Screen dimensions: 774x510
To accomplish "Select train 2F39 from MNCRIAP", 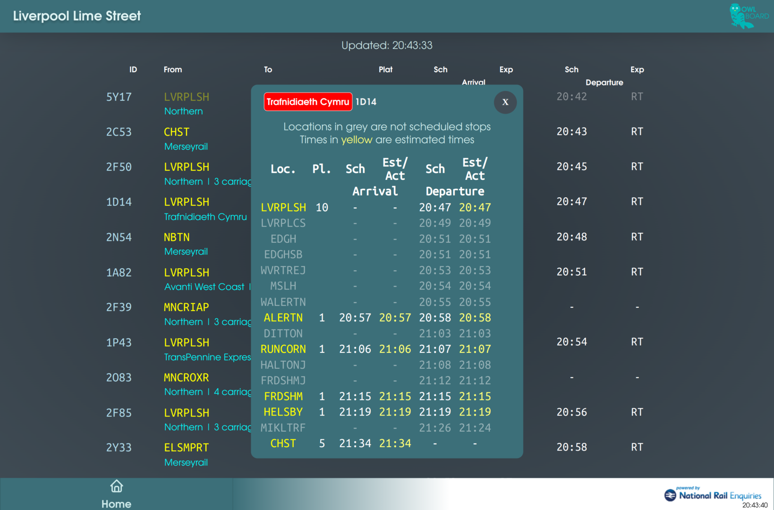I will [x=119, y=307].
